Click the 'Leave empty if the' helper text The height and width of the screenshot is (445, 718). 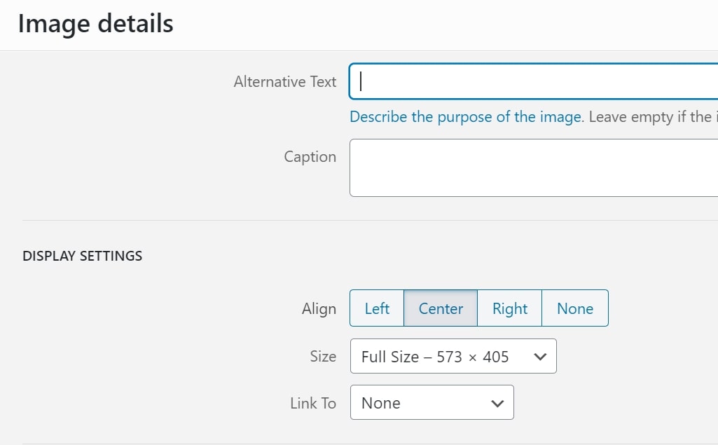point(650,117)
